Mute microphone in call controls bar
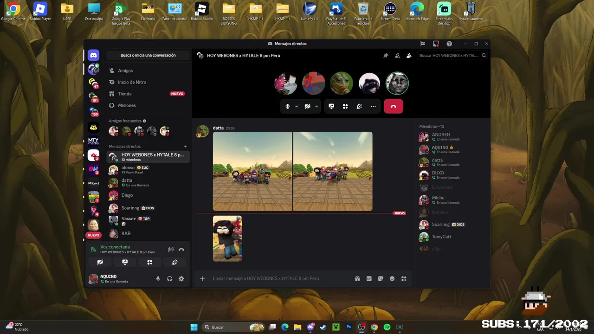Viewport: 594px width, 334px height. tap(287, 106)
